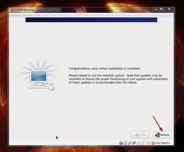Screen dimensions: 184x152
Task: Click the greyed display status icon
Action: pyautogui.click(x=143, y=143)
